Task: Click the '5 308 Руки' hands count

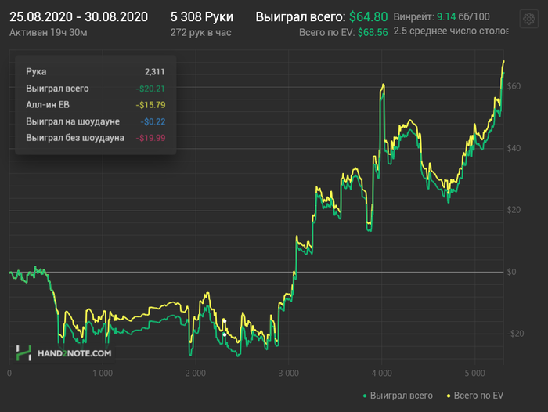Action: click(202, 16)
